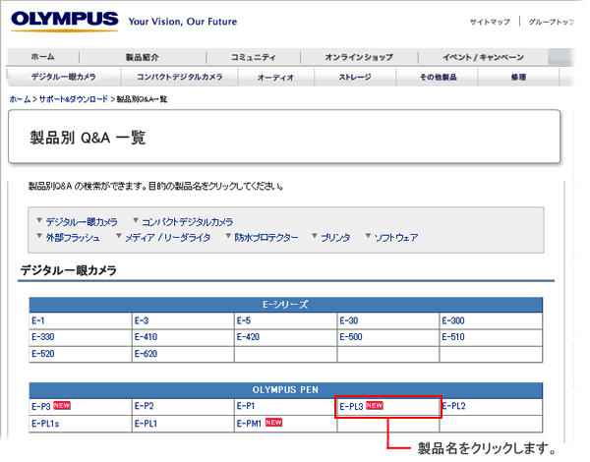This screenshot has height=462, width=590.
Task: Open the E-300 Q&A link
Action: click(453, 320)
